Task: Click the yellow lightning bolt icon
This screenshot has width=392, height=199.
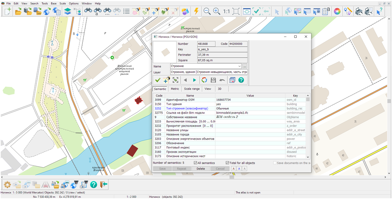Action: (196, 11)
